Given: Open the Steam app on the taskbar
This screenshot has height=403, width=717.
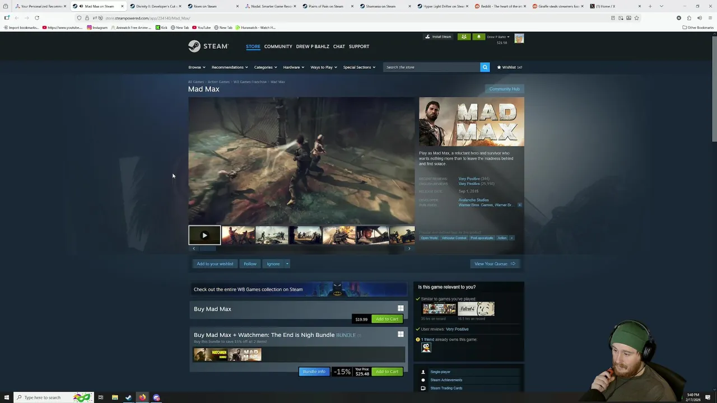Looking at the screenshot, I should [x=128, y=397].
